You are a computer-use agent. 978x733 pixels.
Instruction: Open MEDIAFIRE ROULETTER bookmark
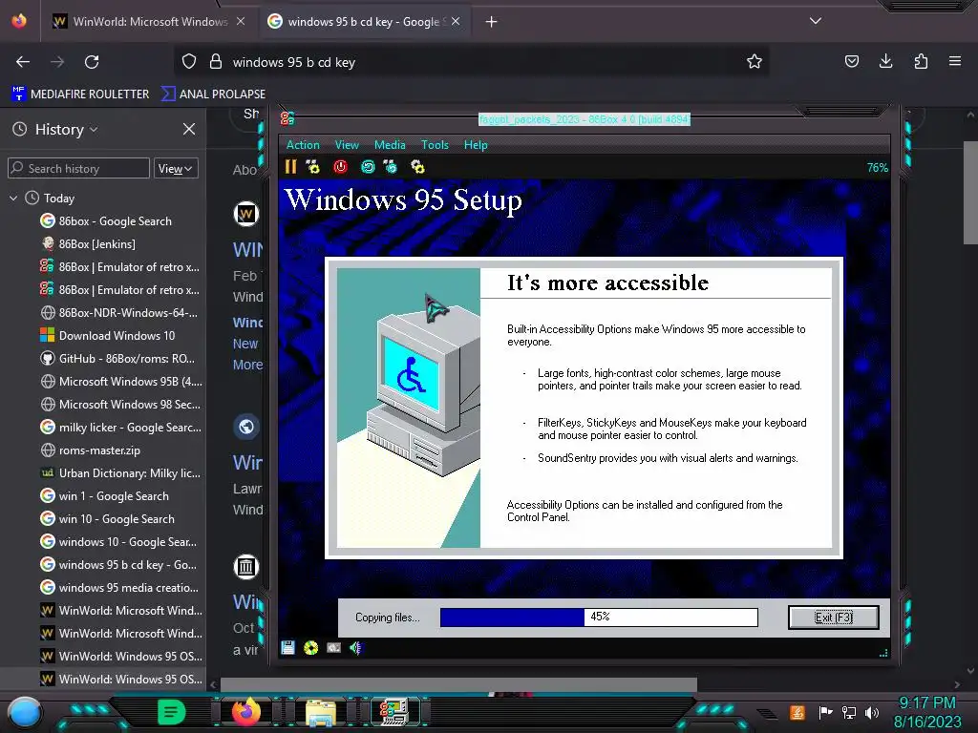point(80,94)
